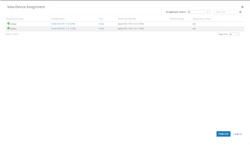Click the Cancel link
Image resolution: width=250 pixels, height=145 pixels.
pos(238,134)
